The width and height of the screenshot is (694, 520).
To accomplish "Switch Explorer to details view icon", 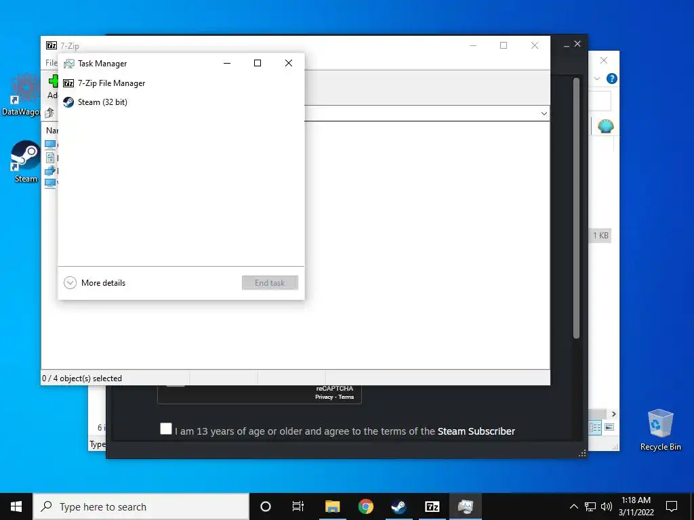I will [x=595, y=427].
